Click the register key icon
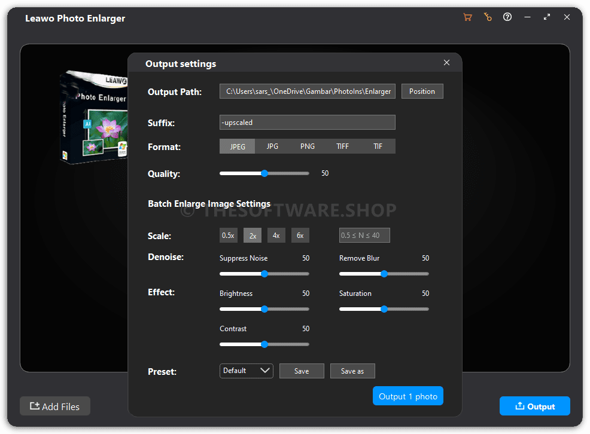 click(x=488, y=17)
